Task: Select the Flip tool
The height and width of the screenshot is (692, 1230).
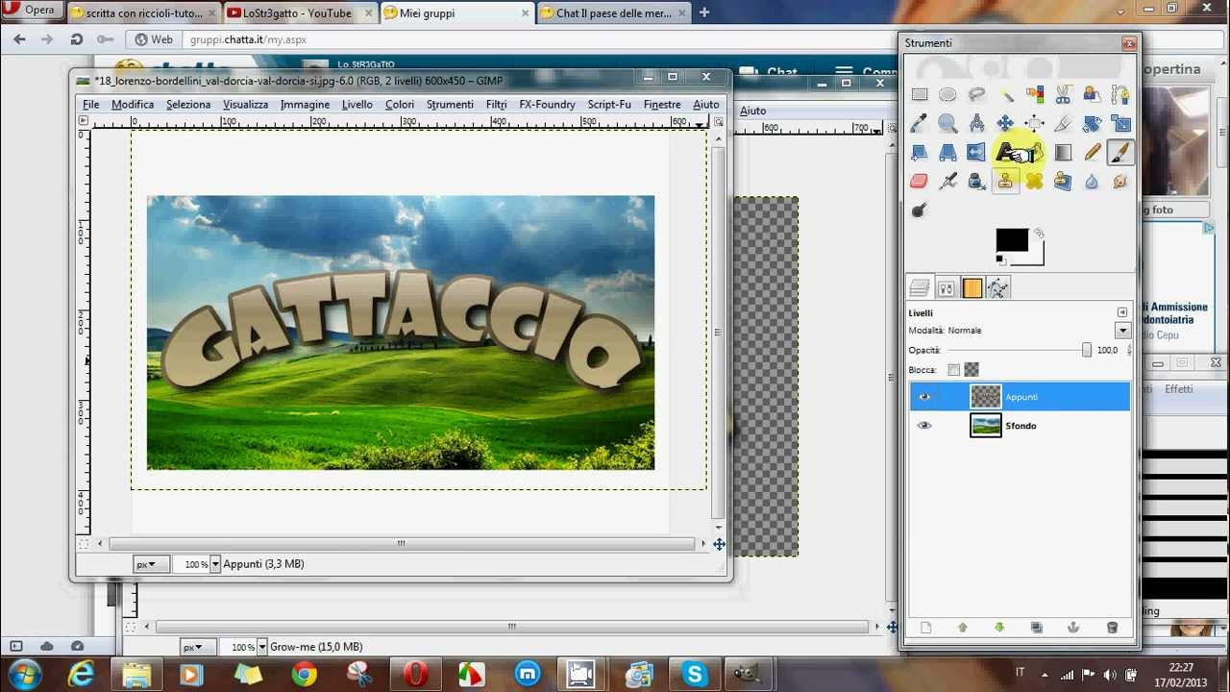Action: (x=976, y=152)
